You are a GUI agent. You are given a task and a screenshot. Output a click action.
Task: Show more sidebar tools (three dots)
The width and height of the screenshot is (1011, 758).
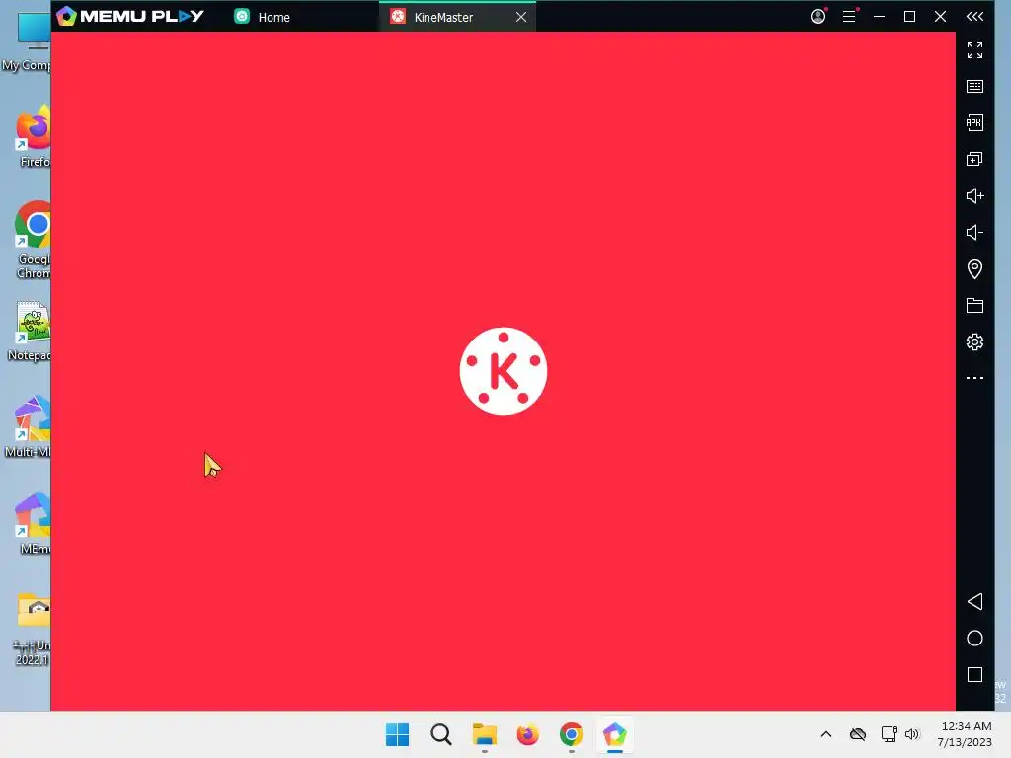(x=974, y=378)
